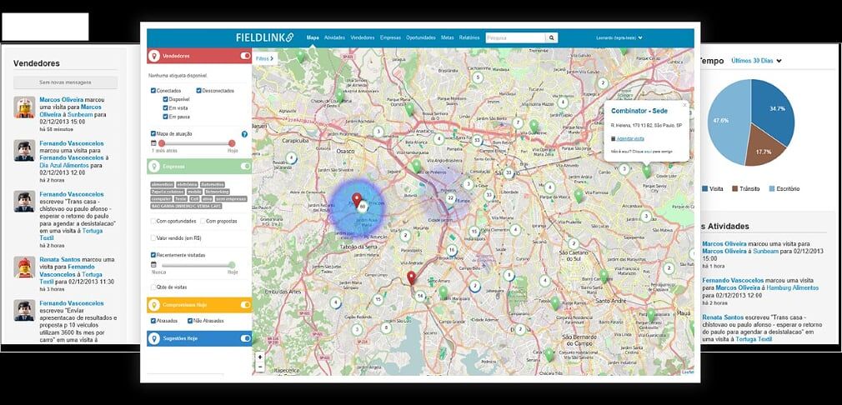Screen dimensions: 842x405
Task: Open the Leonardo user dropdown
Action: (619, 37)
